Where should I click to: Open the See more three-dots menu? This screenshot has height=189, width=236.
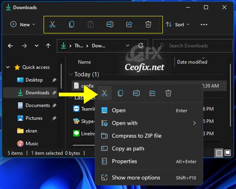(204, 25)
